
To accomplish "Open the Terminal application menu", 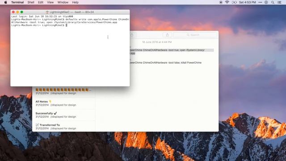I will [x=17, y=2].
